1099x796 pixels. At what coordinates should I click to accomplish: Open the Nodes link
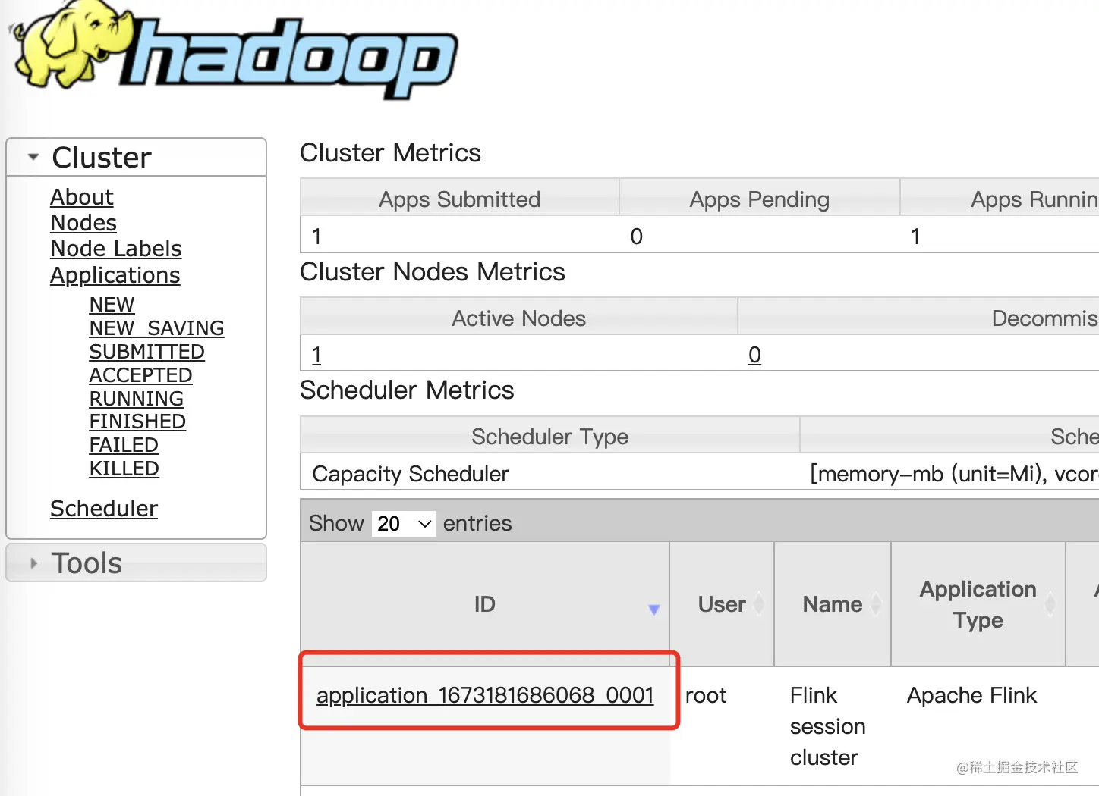[x=83, y=223]
